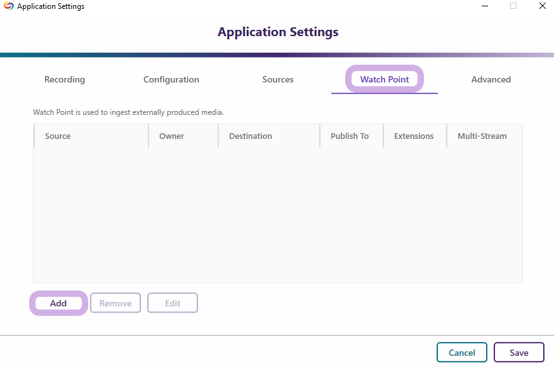Click the Edit button
Screen dimensions: 554x366
(173, 303)
